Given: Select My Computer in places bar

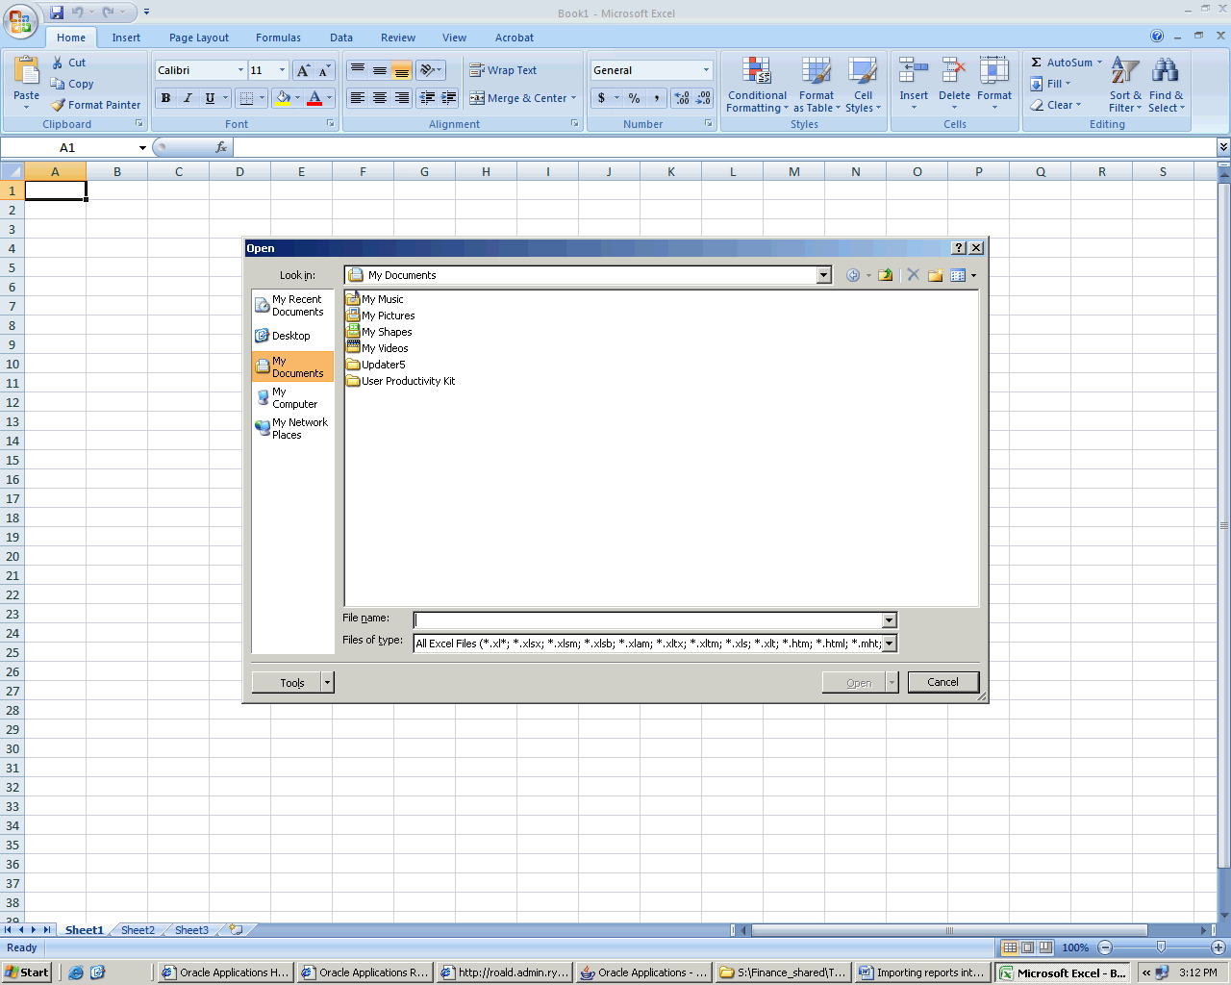Looking at the screenshot, I should [x=291, y=398].
